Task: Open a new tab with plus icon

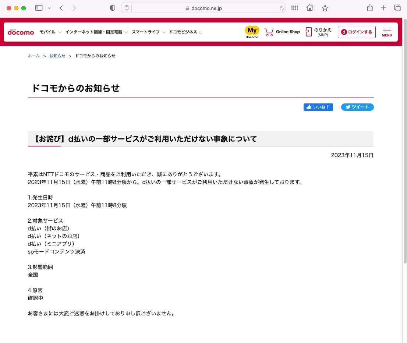Action: (383, 8)
